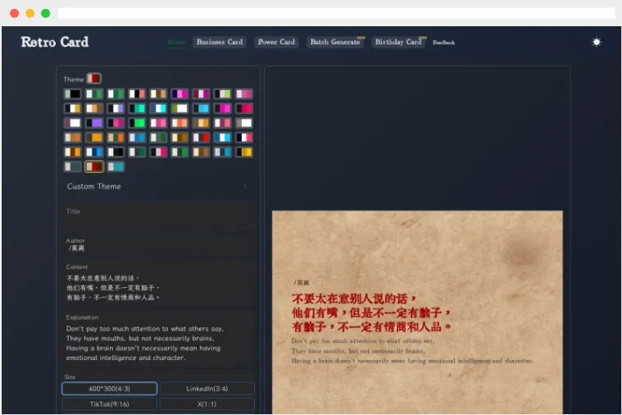Screen dimensions: 622x415
Task: Open the Power Card page
Action: pos(276,42)
